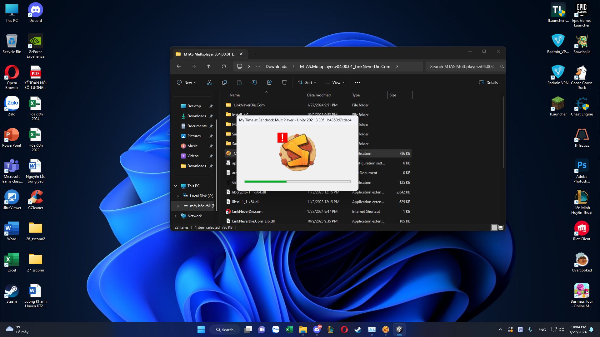Click New button in File Explorer
Viewport: 600px width, 337px height.
coord(186,82)
